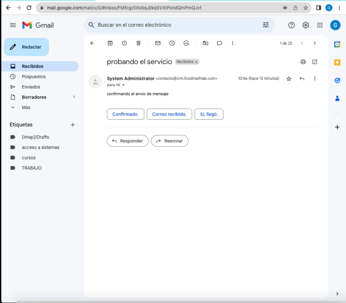Open Google Calendar side panel
The width and height of the screenshot is (346, 303).
tap(337, 44)
